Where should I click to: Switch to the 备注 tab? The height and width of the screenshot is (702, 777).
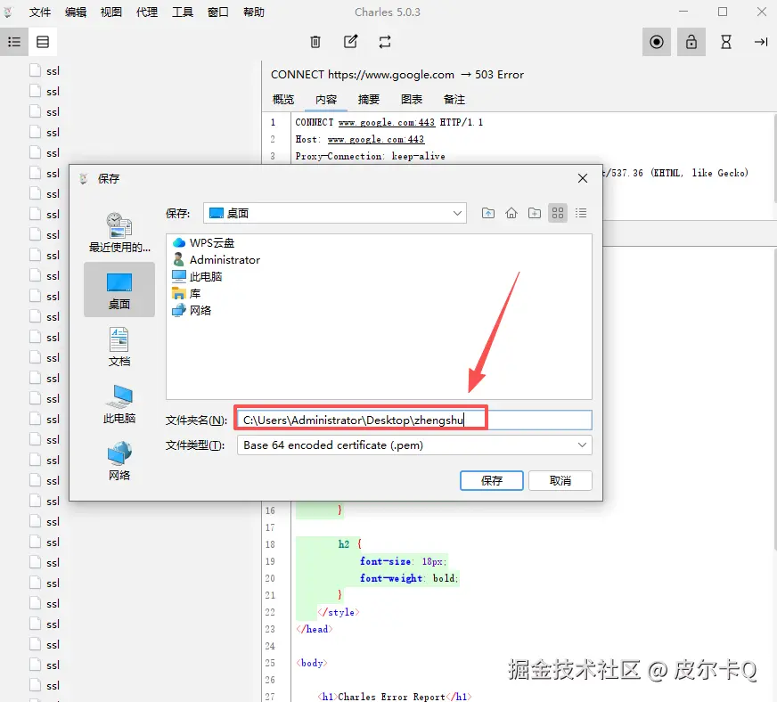(x=454, y=100)
